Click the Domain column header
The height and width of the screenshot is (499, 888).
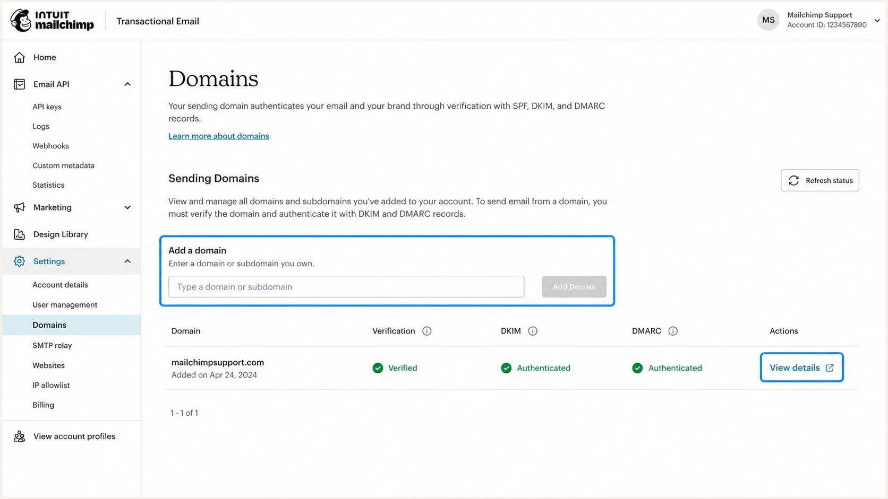coord(186,331)
